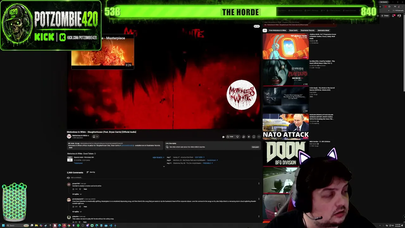Image resolution: width=405 pixels, height=228 pixels.
Task: Click the video title 'Slaughterhouse (Feat. Bryan Garris)'
Action: coord(102,132)
